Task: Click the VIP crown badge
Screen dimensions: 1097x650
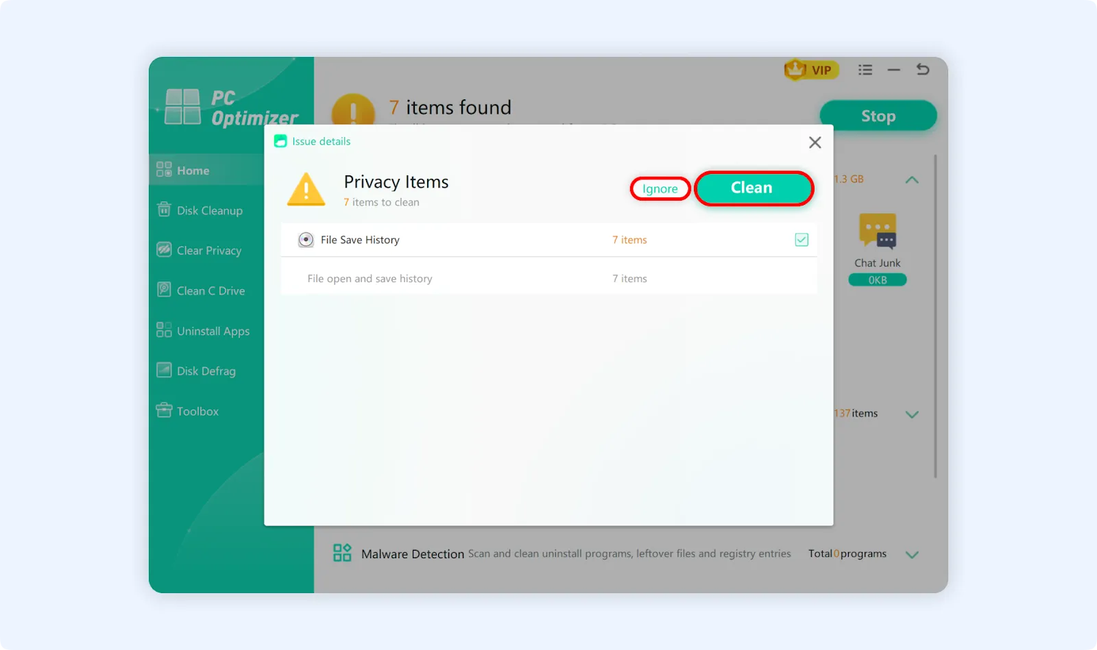Action: [x=810, y=70]
